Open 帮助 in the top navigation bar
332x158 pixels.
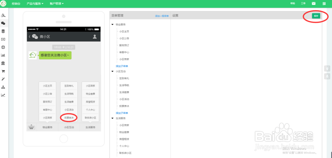coord(292,3)
